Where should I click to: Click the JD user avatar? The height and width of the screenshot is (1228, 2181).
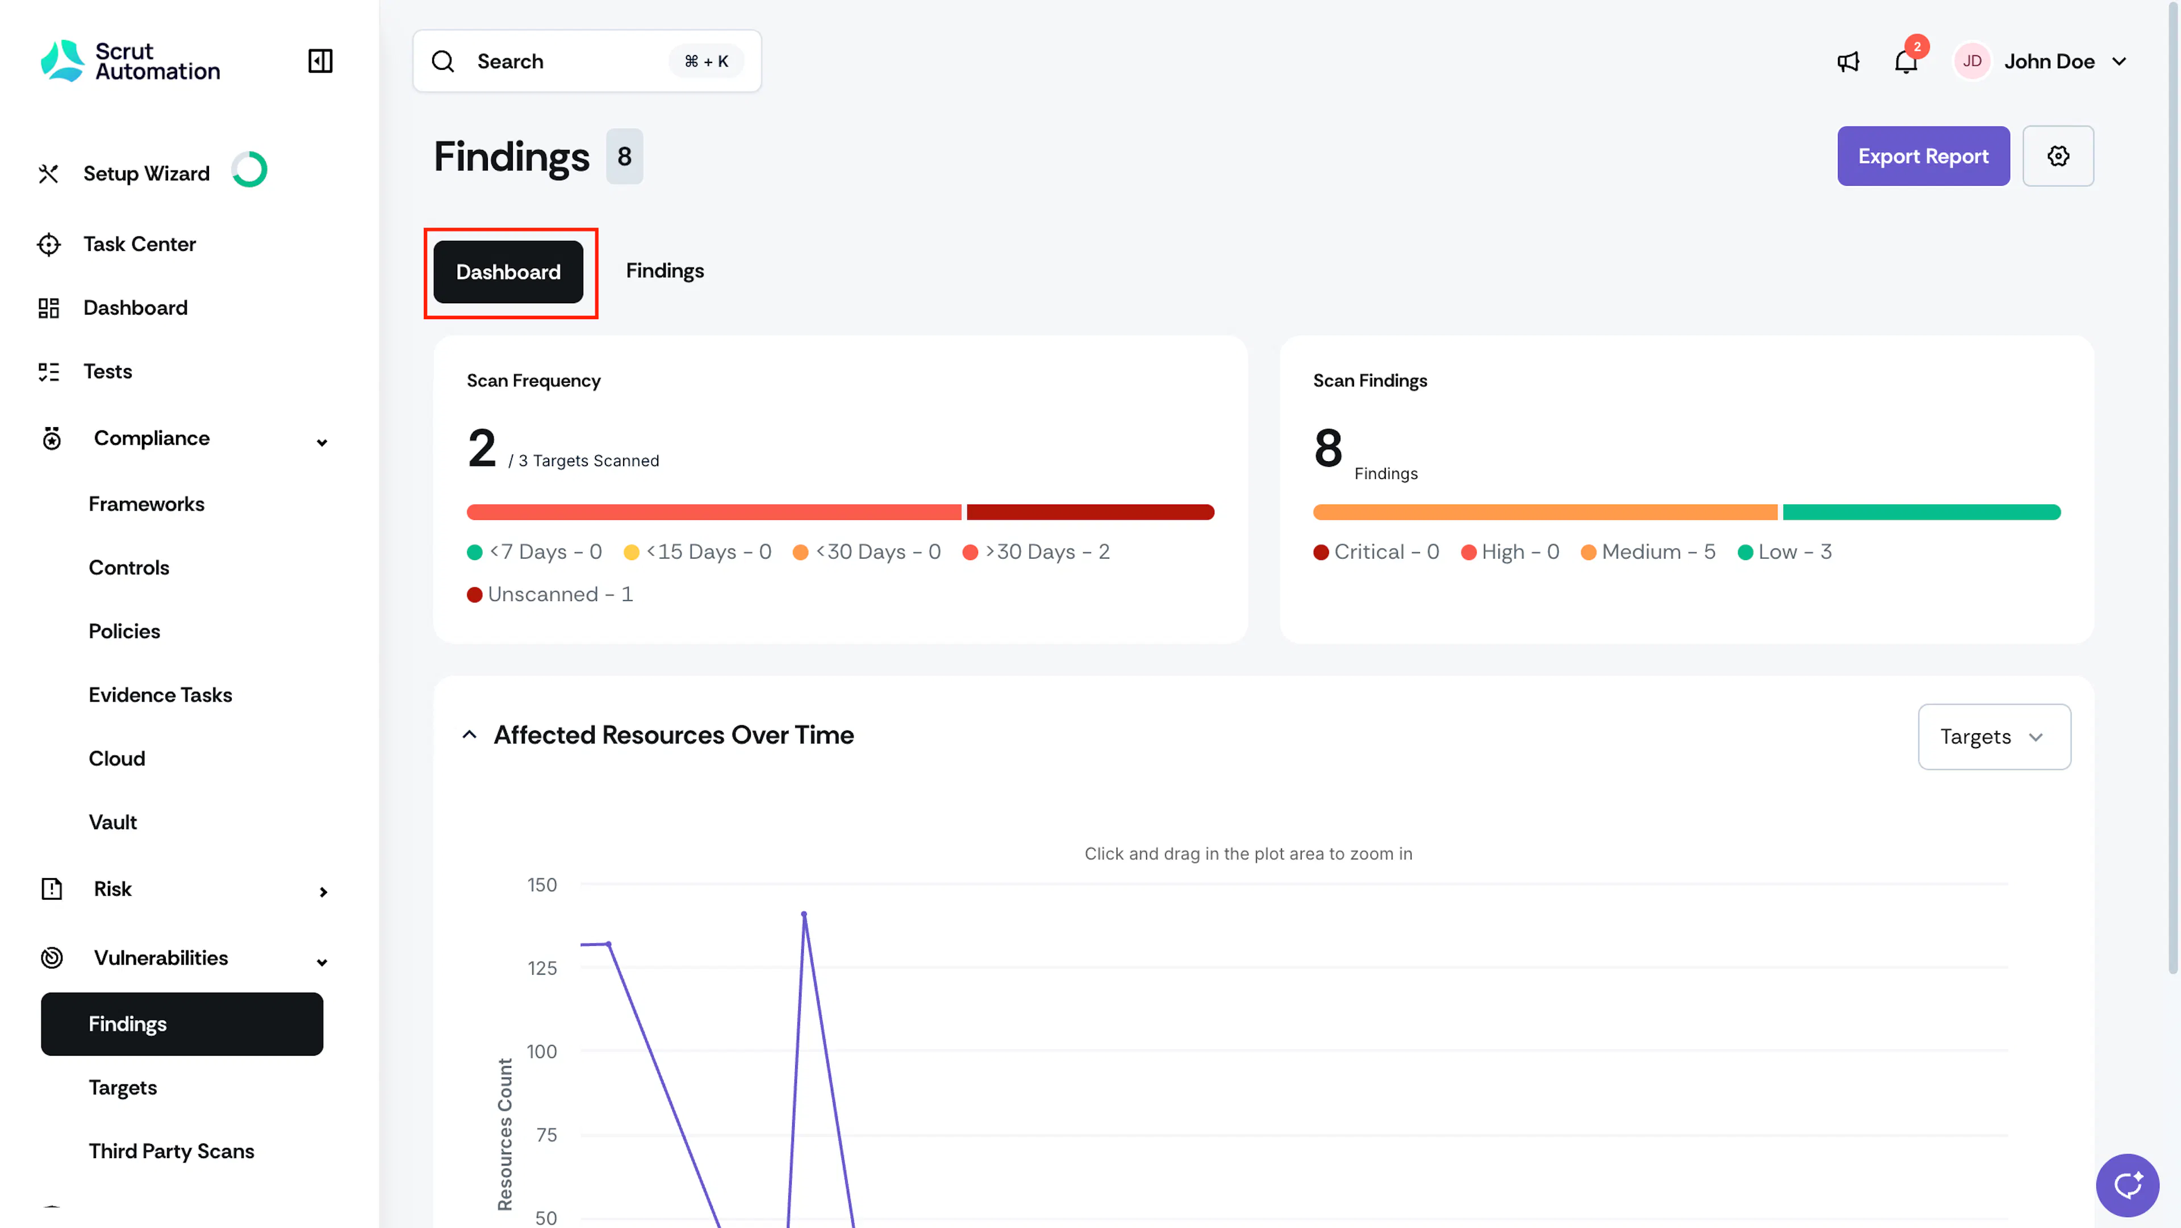[x=1972, y=61]
